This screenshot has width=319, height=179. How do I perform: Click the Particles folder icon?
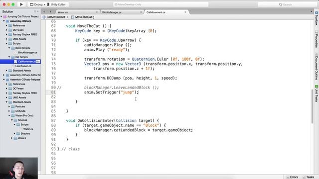point(13,106)
